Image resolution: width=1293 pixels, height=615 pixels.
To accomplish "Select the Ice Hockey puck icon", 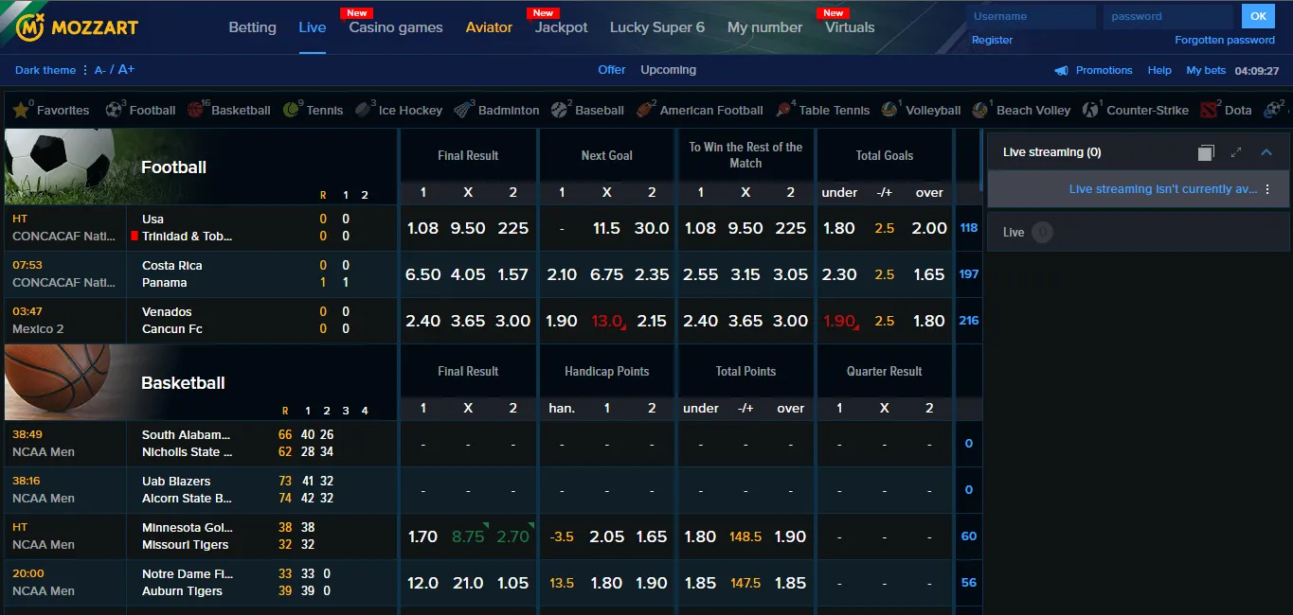I will 363,109.
